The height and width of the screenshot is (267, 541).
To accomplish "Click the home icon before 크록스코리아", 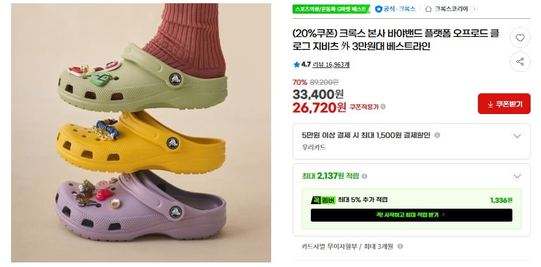I will click(429, 9).
